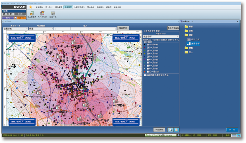Open the 会員管理 menu tab
This screenshot has height=143, width=246.
[x=68, y=7]
